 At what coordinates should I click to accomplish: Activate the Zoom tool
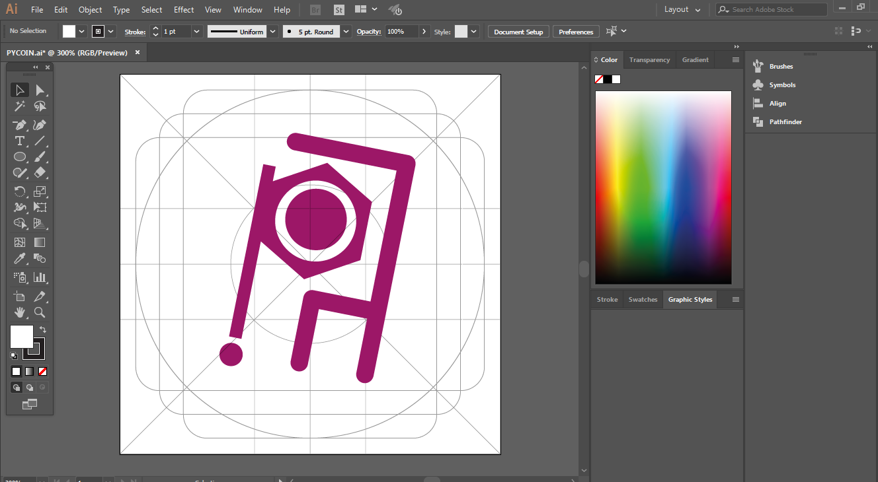[x=40, y=312]
